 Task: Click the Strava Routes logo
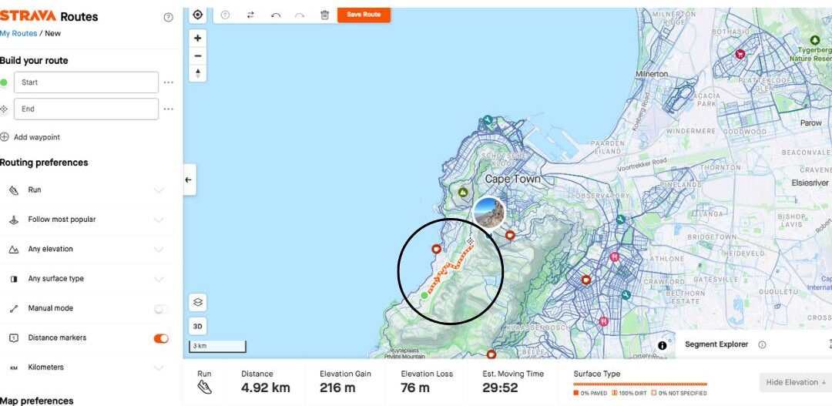(49, 16)
